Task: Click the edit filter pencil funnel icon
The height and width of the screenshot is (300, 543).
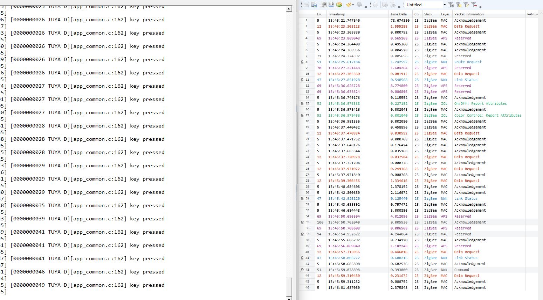Action: point(466,5)
